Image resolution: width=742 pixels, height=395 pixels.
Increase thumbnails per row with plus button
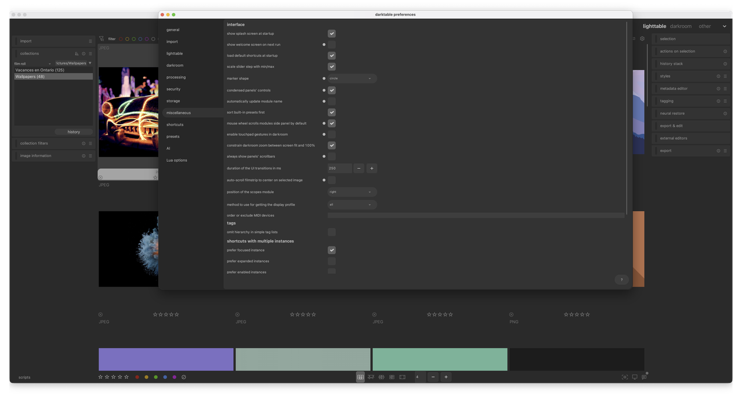pos(446,377)
